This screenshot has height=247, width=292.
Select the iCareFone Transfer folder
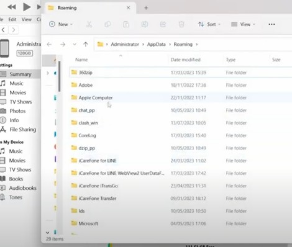pyautogui.click(x=180, y=199)
